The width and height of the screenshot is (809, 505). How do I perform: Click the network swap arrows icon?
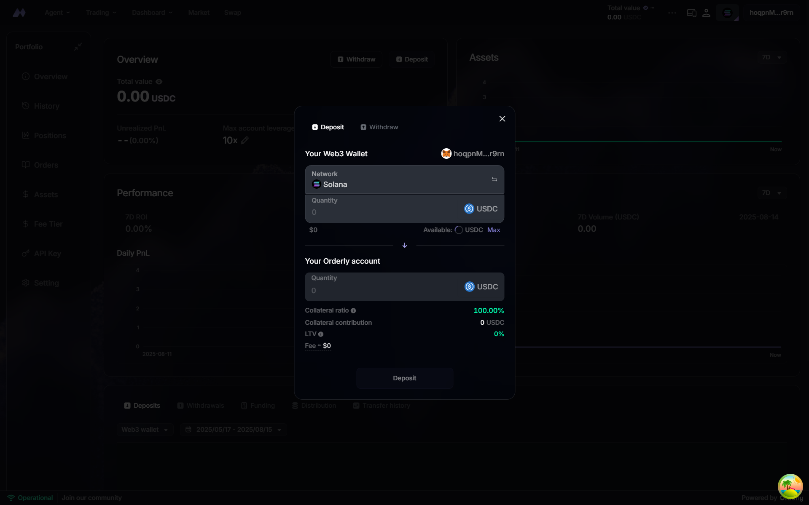point(494,179)
